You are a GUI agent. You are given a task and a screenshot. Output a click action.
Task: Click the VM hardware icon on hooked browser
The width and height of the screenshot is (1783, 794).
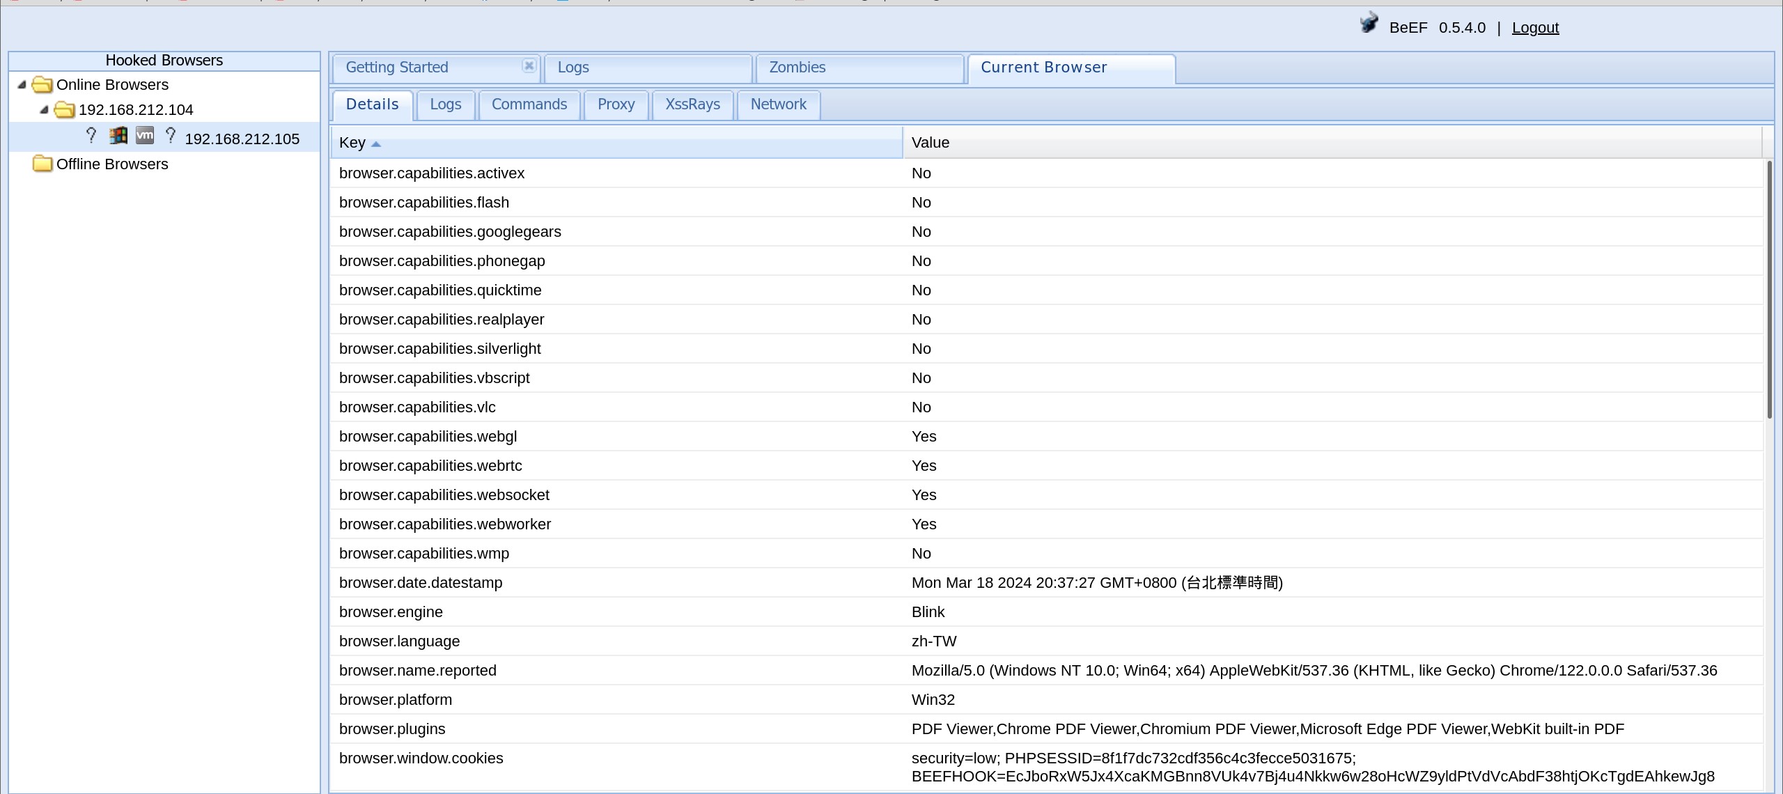coord(145,136)
